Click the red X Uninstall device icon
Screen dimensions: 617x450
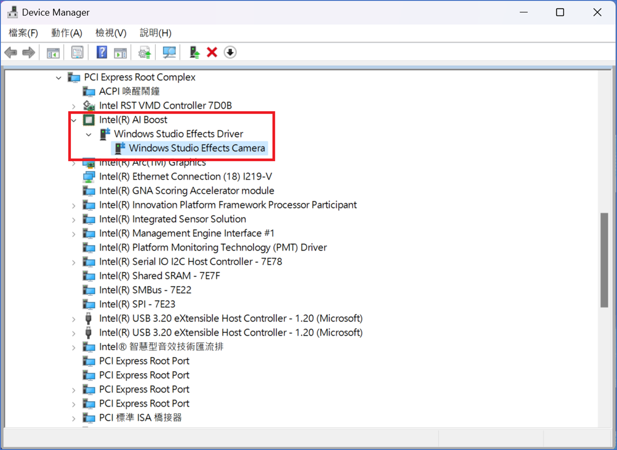(x=212, y=53)
